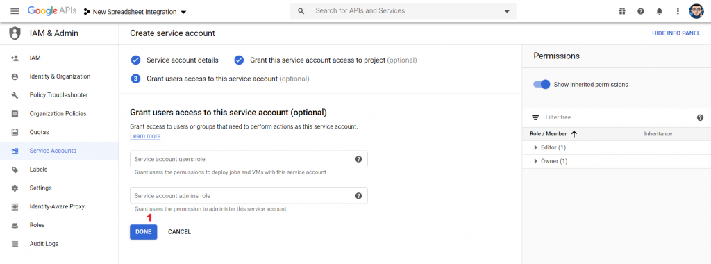Toggle Show inherited permissions switch

(542, 84)
